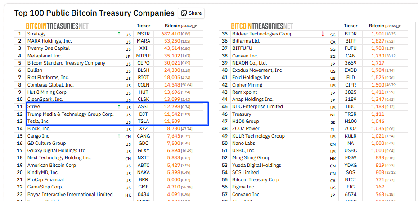Select Nano Labs name
This screenshot has width=418, height=201.
coord(244,143)
